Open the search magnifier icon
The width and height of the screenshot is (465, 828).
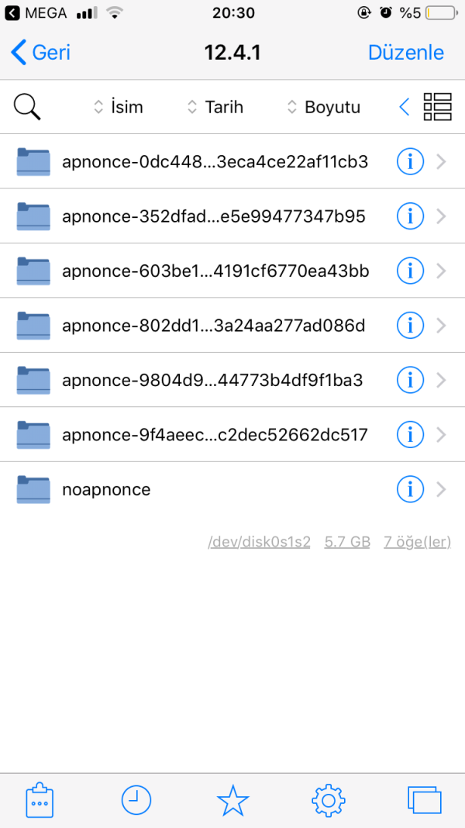pyautogui.click(x=26, y=106)
